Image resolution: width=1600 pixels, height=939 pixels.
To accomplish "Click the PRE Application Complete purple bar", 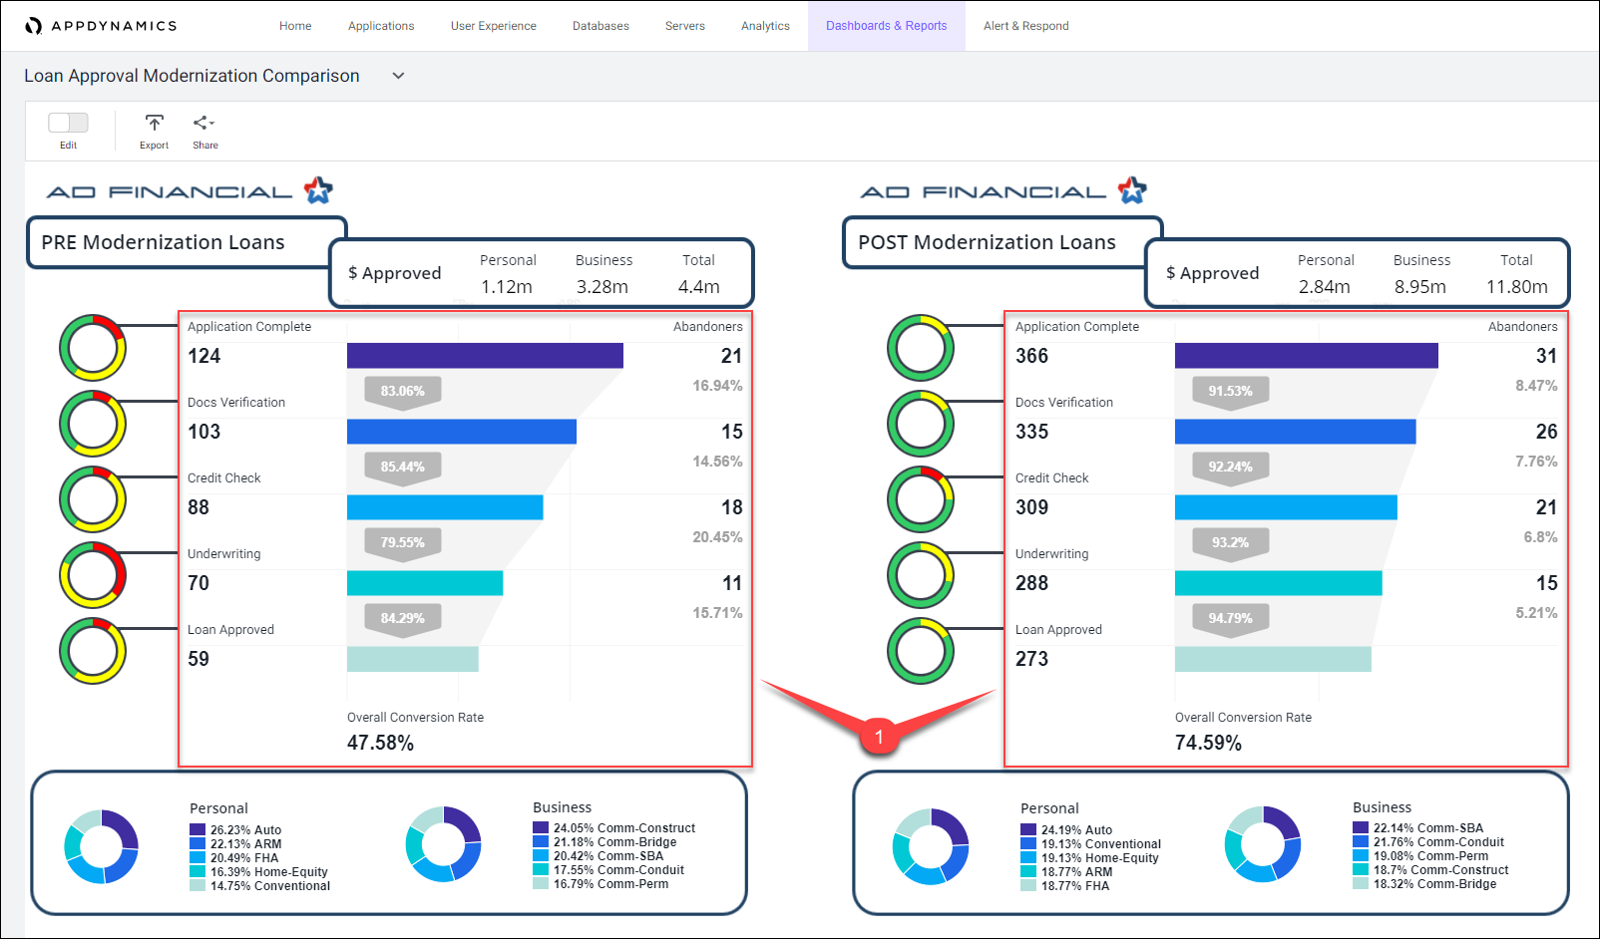I will click(485, 356).
